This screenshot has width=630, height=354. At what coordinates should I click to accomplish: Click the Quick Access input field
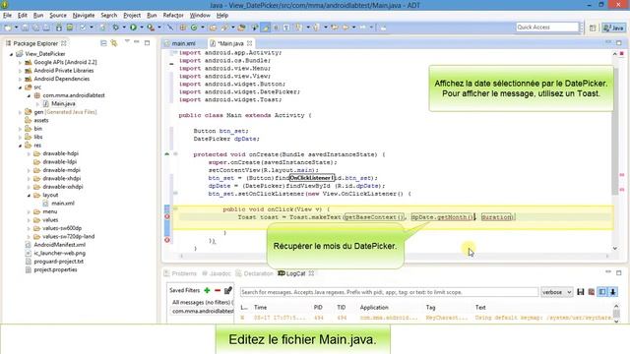(547, 28)
